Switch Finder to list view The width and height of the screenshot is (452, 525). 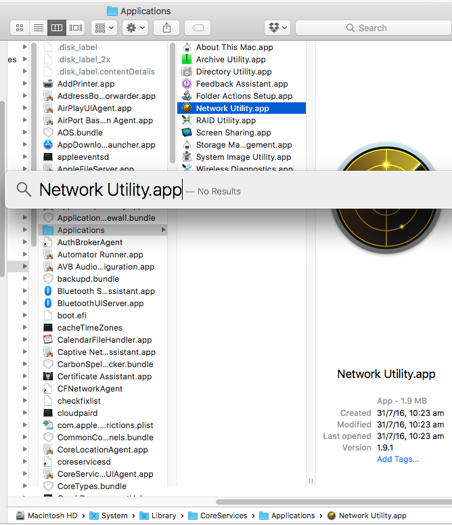(x=39, y=28)
